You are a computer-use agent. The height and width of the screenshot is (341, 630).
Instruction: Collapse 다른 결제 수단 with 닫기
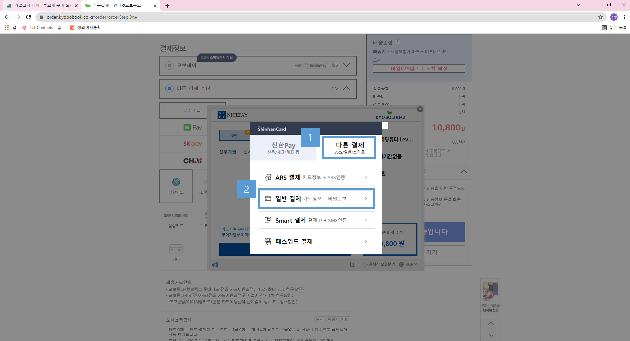tap(341, 88)
